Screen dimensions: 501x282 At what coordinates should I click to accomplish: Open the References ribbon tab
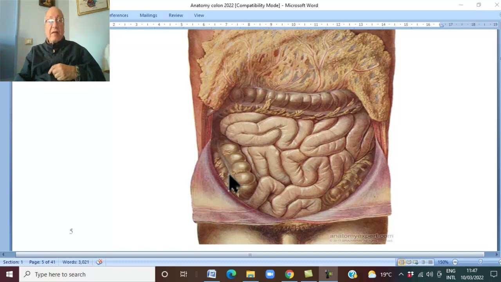point(119,15)
